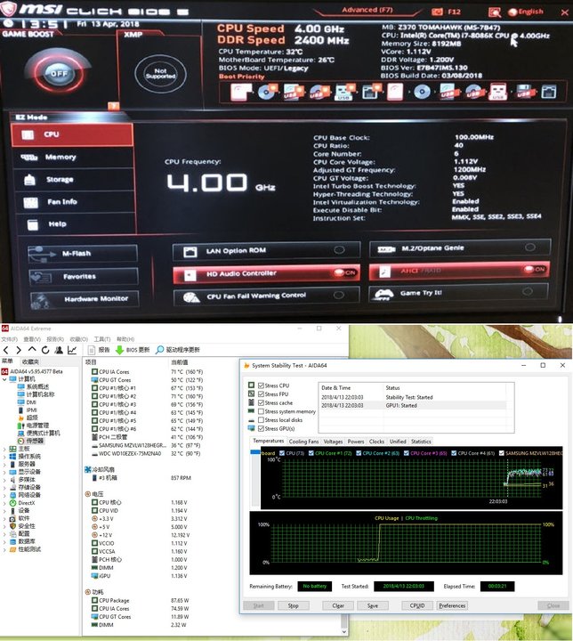Image resolution: width=573 pixels, height=641 pixels.
Task: Take a BIOS screenshot with F12 camera icon
Action: [437, 12]
